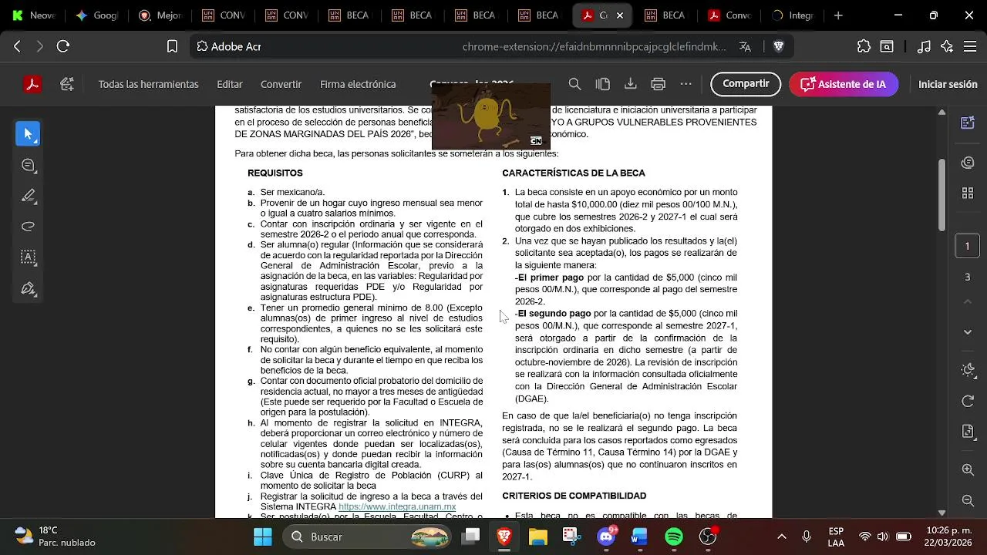This screenshot has height=555, width=987.
Task: Open the more options ellipsis in Acrobat toolbar
Action: coord(686,84)
